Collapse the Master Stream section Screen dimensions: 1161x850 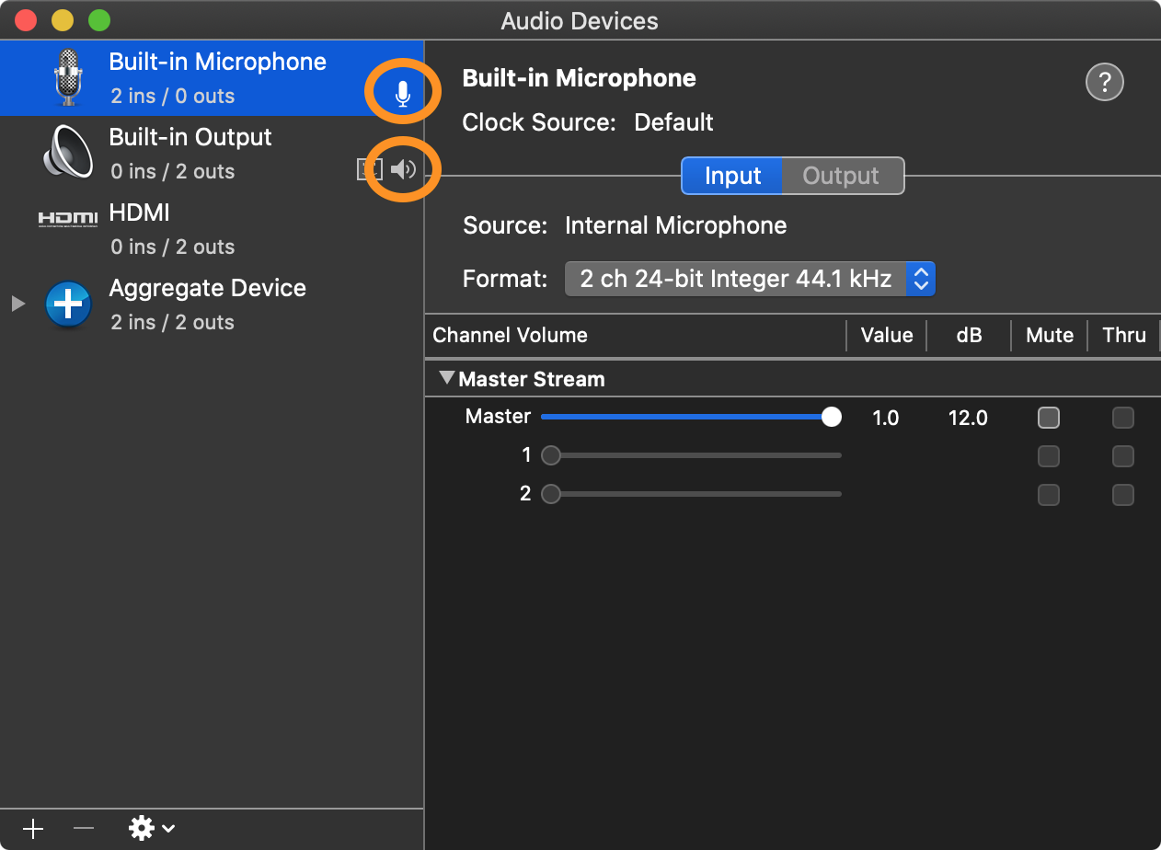coord(447,378)
